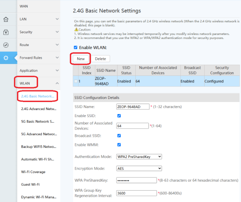The image size is (241, 202).
Task: Select Dynamic Wi-Fi Management submenu
Action: click(x=39, y=197)
